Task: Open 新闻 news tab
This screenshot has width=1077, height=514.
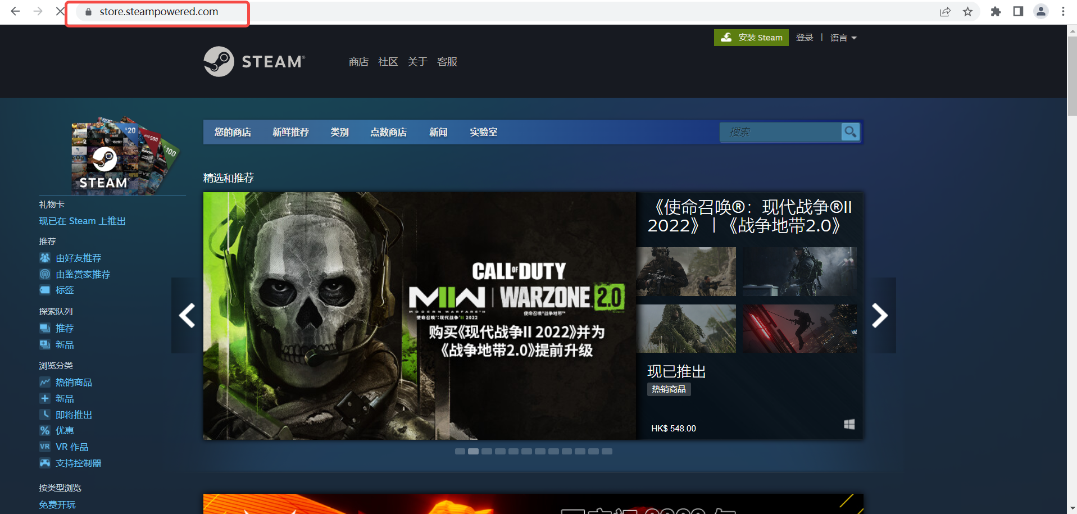Action: tap(438, 132)
